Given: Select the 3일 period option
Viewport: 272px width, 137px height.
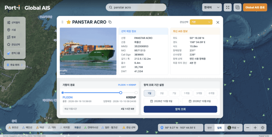Looking at the screenshot, I should pyautogui.click(x=162, y=93).
